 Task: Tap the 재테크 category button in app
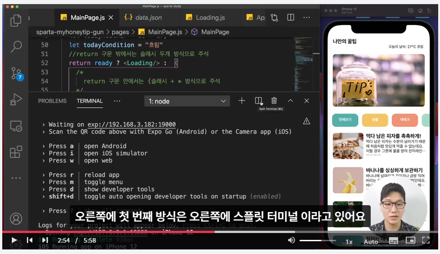point(404,120)
